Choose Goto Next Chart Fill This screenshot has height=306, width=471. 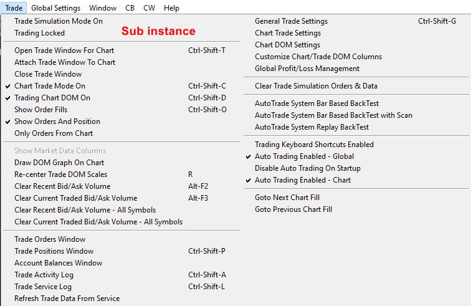(x=287, y=198)
